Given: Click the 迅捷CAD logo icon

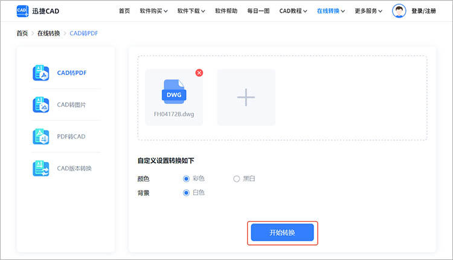Looking at the screenshot, I should coord(22,11).
